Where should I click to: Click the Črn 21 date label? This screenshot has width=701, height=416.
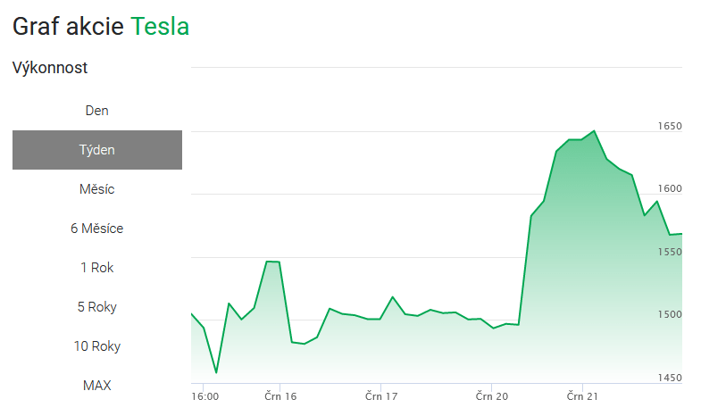click(x=581, y=395)
